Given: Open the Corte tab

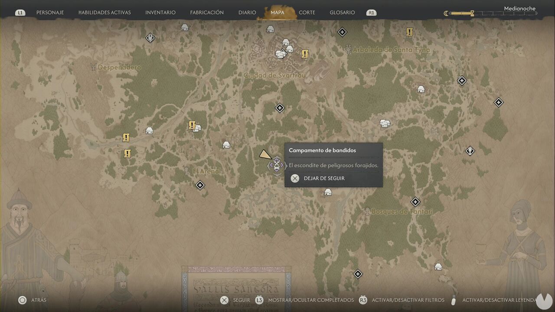Looking at the screenshot, I should (307, 13).
